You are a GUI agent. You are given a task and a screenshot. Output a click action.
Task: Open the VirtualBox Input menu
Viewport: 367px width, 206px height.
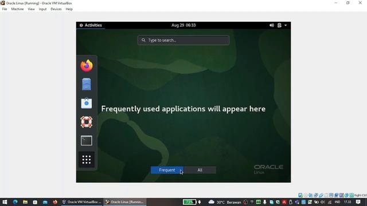click(42, 9)
